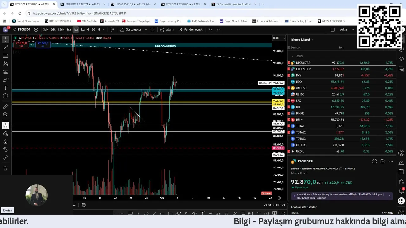Collapse the GENEL watchlist section
This screenshot has width=406, height=228.
click(x=293, y=56)
